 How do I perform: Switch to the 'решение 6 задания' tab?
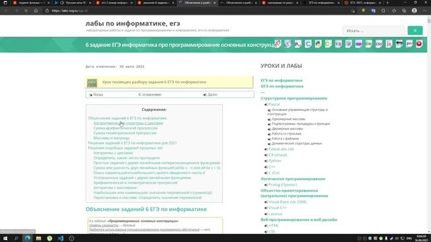coord(156,3)
